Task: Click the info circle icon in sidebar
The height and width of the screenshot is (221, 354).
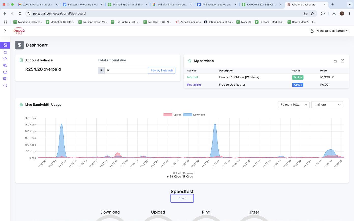Action: point(5,86)
